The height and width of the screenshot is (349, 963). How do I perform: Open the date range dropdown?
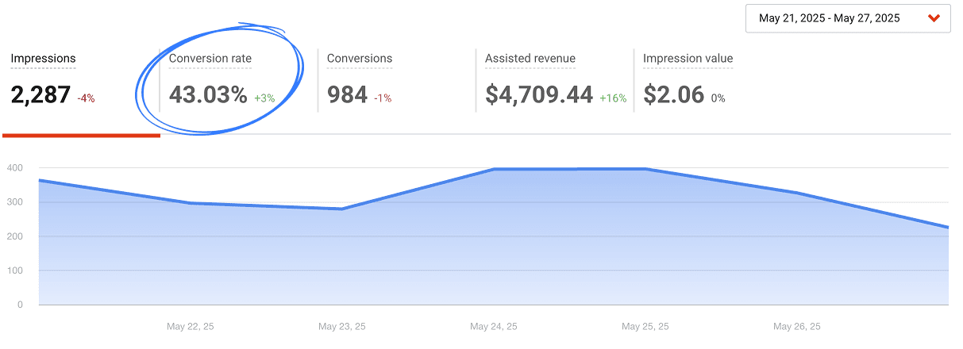click(848, 18)
